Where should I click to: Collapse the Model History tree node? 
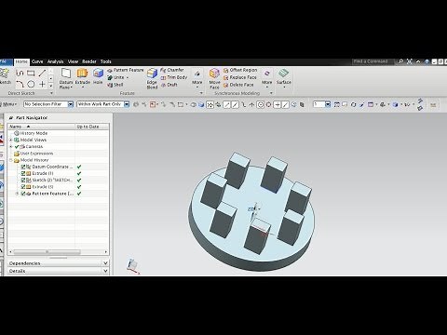[x=10, y=160]
